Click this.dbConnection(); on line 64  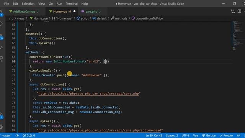click(x=47, y=38)
